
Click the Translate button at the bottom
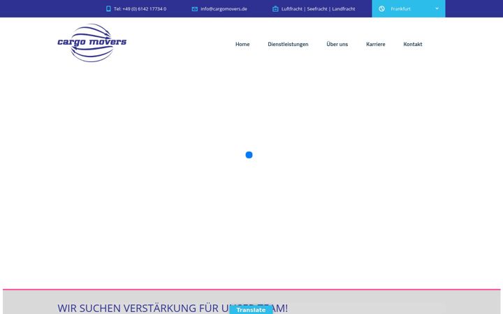[x=251, y=310]
